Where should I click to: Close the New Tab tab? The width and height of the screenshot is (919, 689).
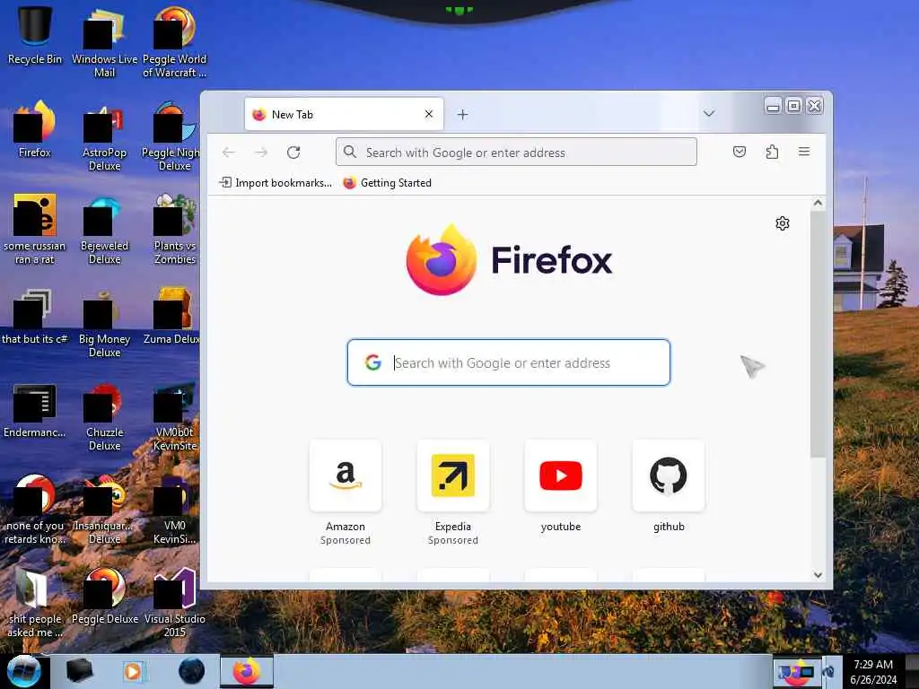pos(429,114)
